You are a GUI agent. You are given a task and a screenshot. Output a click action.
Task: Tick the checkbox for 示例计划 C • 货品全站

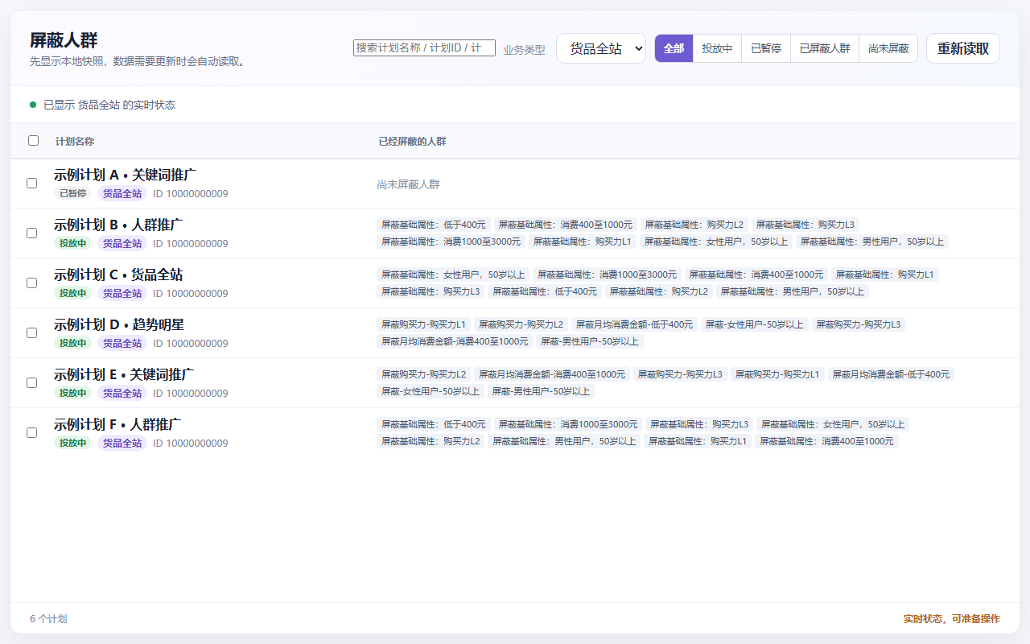31,283
